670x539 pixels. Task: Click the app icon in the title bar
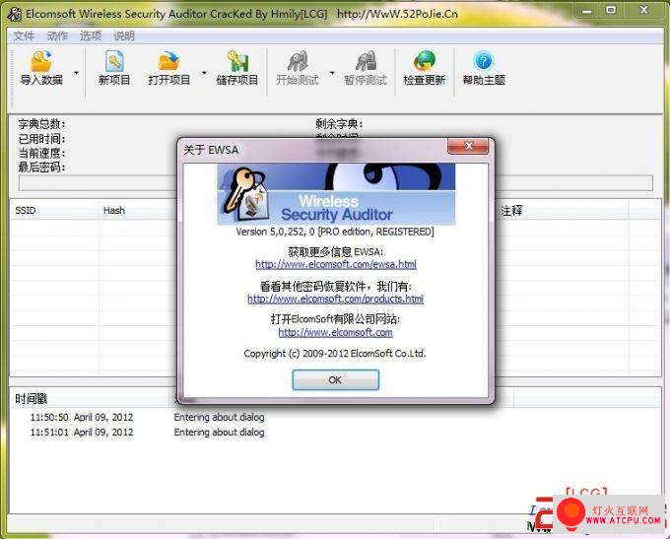tap(15, 14)
